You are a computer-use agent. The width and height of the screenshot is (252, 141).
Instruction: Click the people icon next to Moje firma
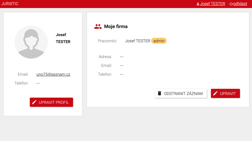pyautogui.click(x=98, y=26)
